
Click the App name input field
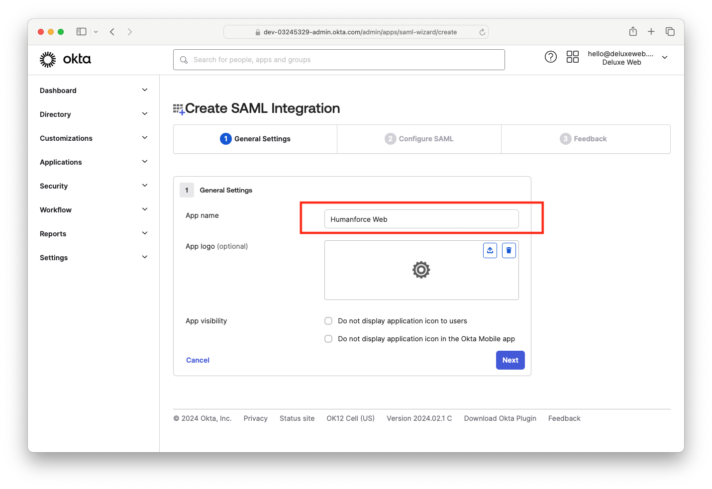tap(421, 219)
